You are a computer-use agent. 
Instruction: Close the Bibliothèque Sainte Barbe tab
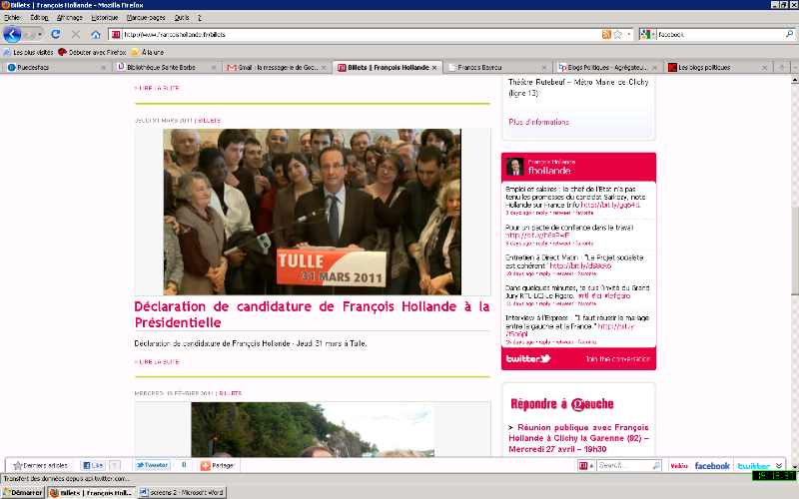pyautogui.click(x=214, y=67)
